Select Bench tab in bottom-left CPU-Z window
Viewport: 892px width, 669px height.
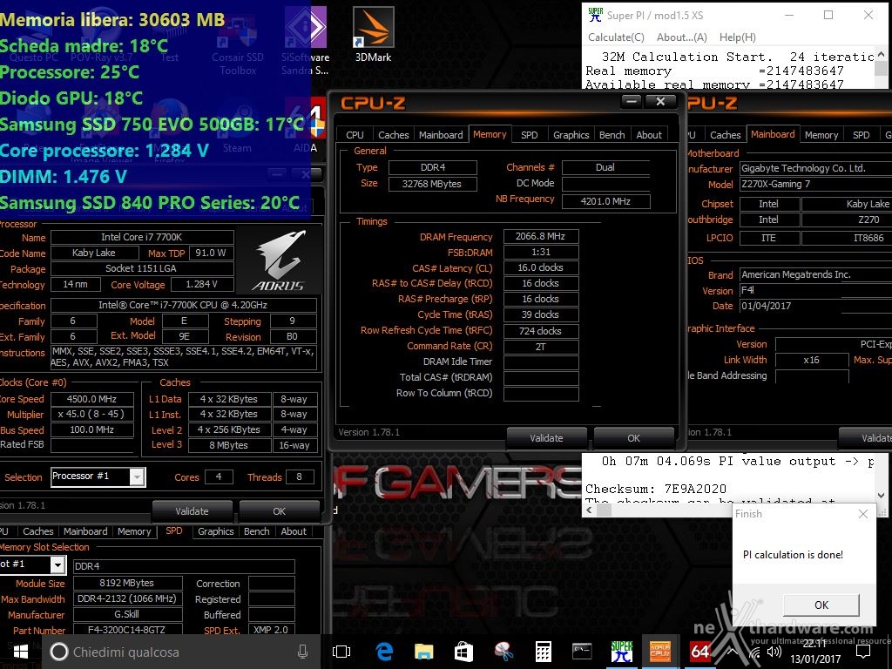(x=257, y=531)
